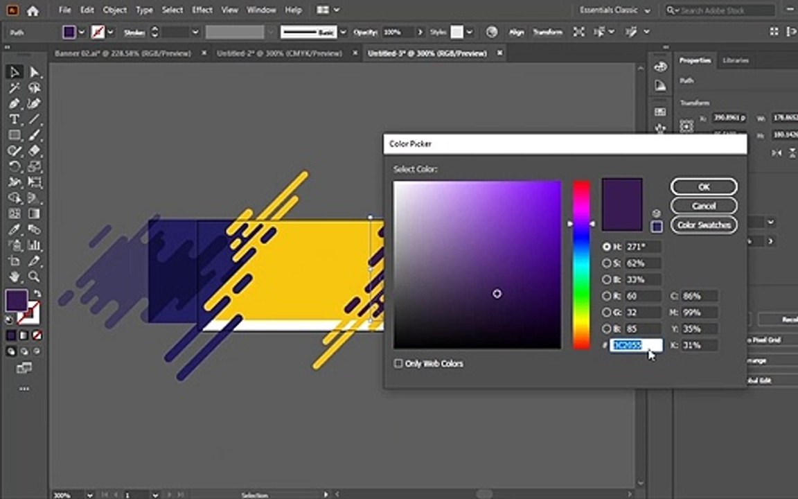Viewport: 798px width, 499px height.
Task: Click the Color Swatches button
Action: [703, 225]
